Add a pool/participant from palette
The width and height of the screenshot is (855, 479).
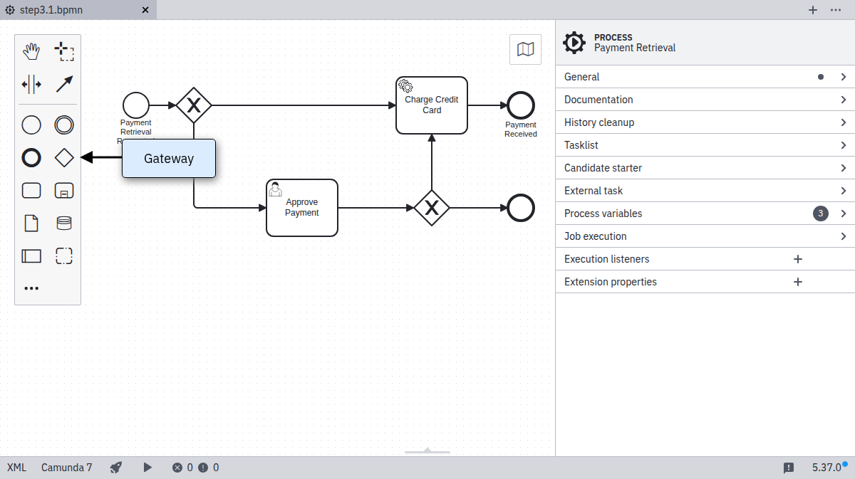tap(31, 256)
